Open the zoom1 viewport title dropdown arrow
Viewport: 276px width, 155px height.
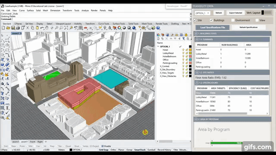click(21, 34)
